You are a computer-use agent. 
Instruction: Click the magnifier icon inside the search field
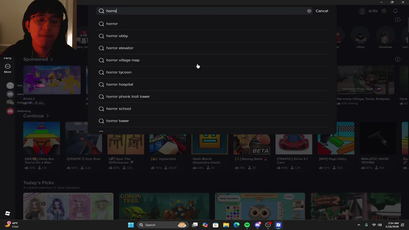coord(101,11)
